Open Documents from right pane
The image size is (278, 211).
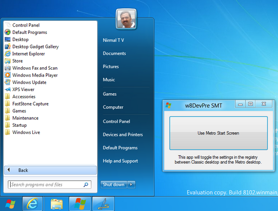click(x=115, y=53)
